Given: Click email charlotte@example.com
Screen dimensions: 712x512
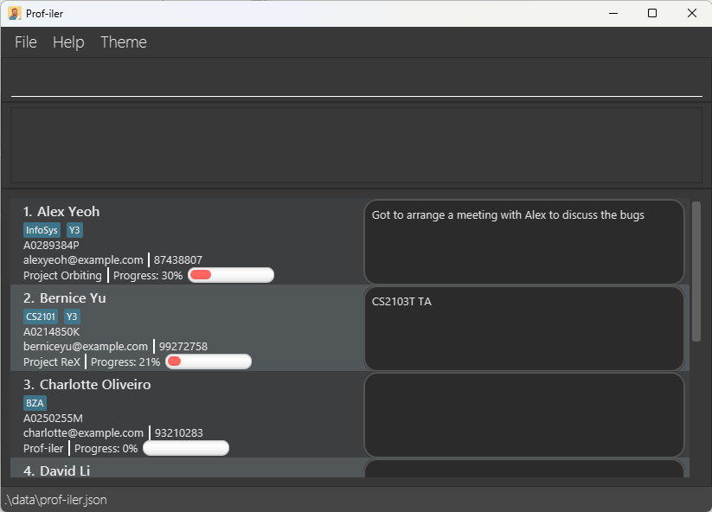Looking at the screenshot, I should click(x=83, y=433).
